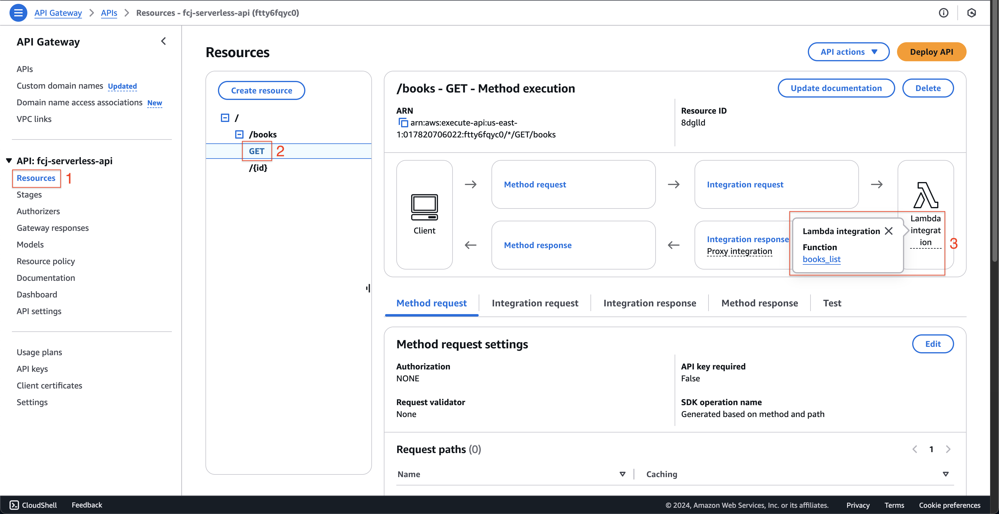
Task: Select the Integration response tab
Action: point(649,302)
